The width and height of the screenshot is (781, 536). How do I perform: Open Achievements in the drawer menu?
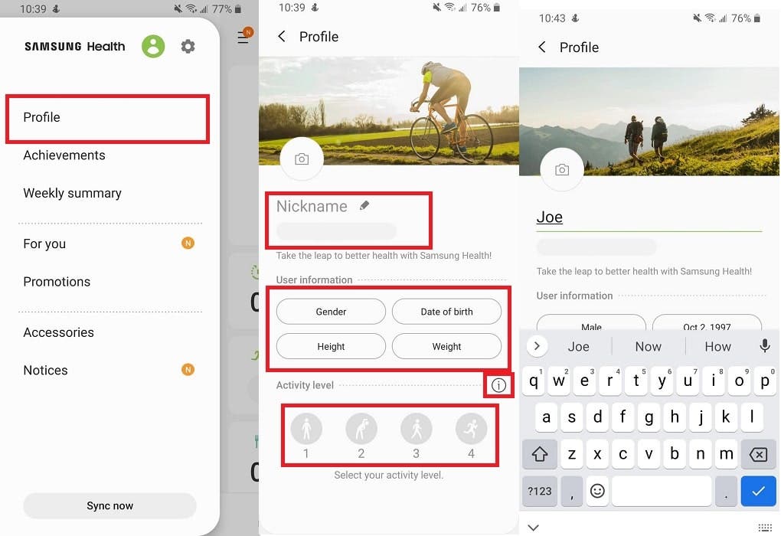click(64, 155)
